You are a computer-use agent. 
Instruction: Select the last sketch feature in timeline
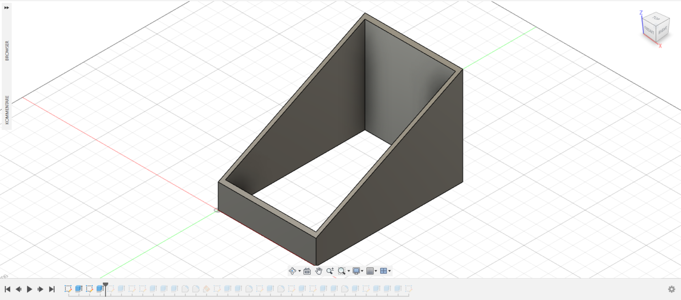408,289
